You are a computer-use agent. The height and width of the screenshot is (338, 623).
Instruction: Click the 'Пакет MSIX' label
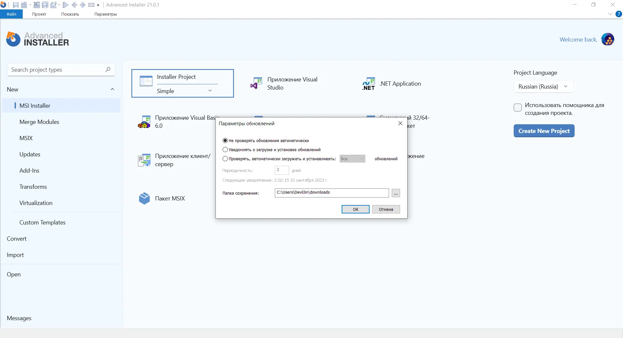(x=170, y=198)
